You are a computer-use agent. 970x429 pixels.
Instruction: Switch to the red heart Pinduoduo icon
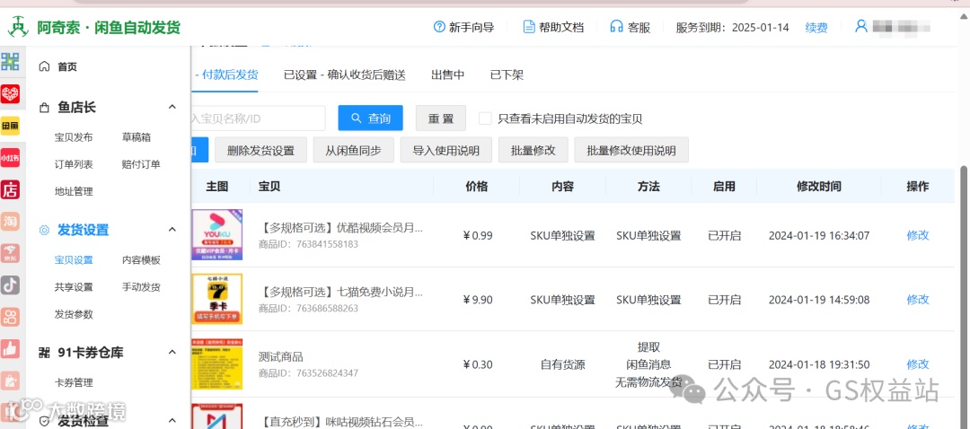10,93
